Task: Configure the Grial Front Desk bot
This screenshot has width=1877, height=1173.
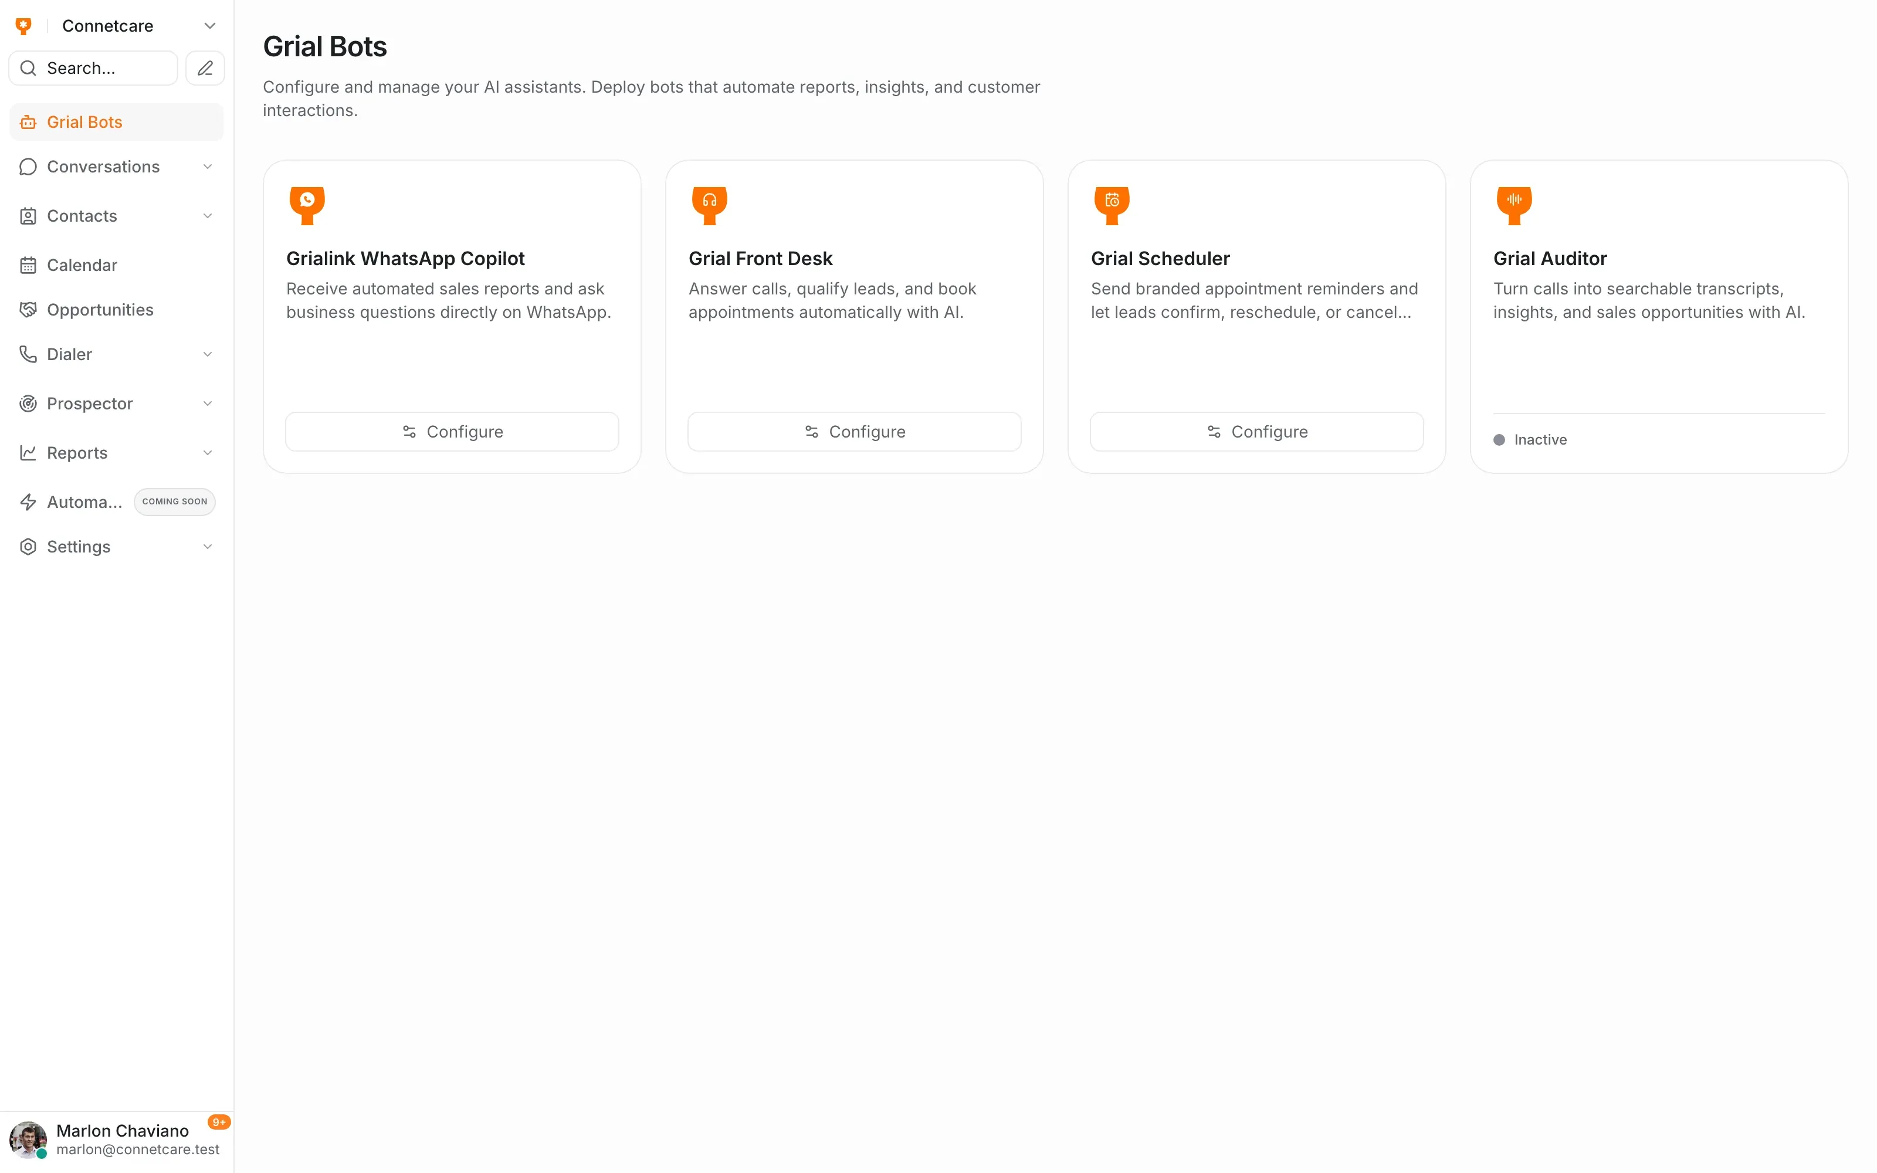Action: click(855, 432)
